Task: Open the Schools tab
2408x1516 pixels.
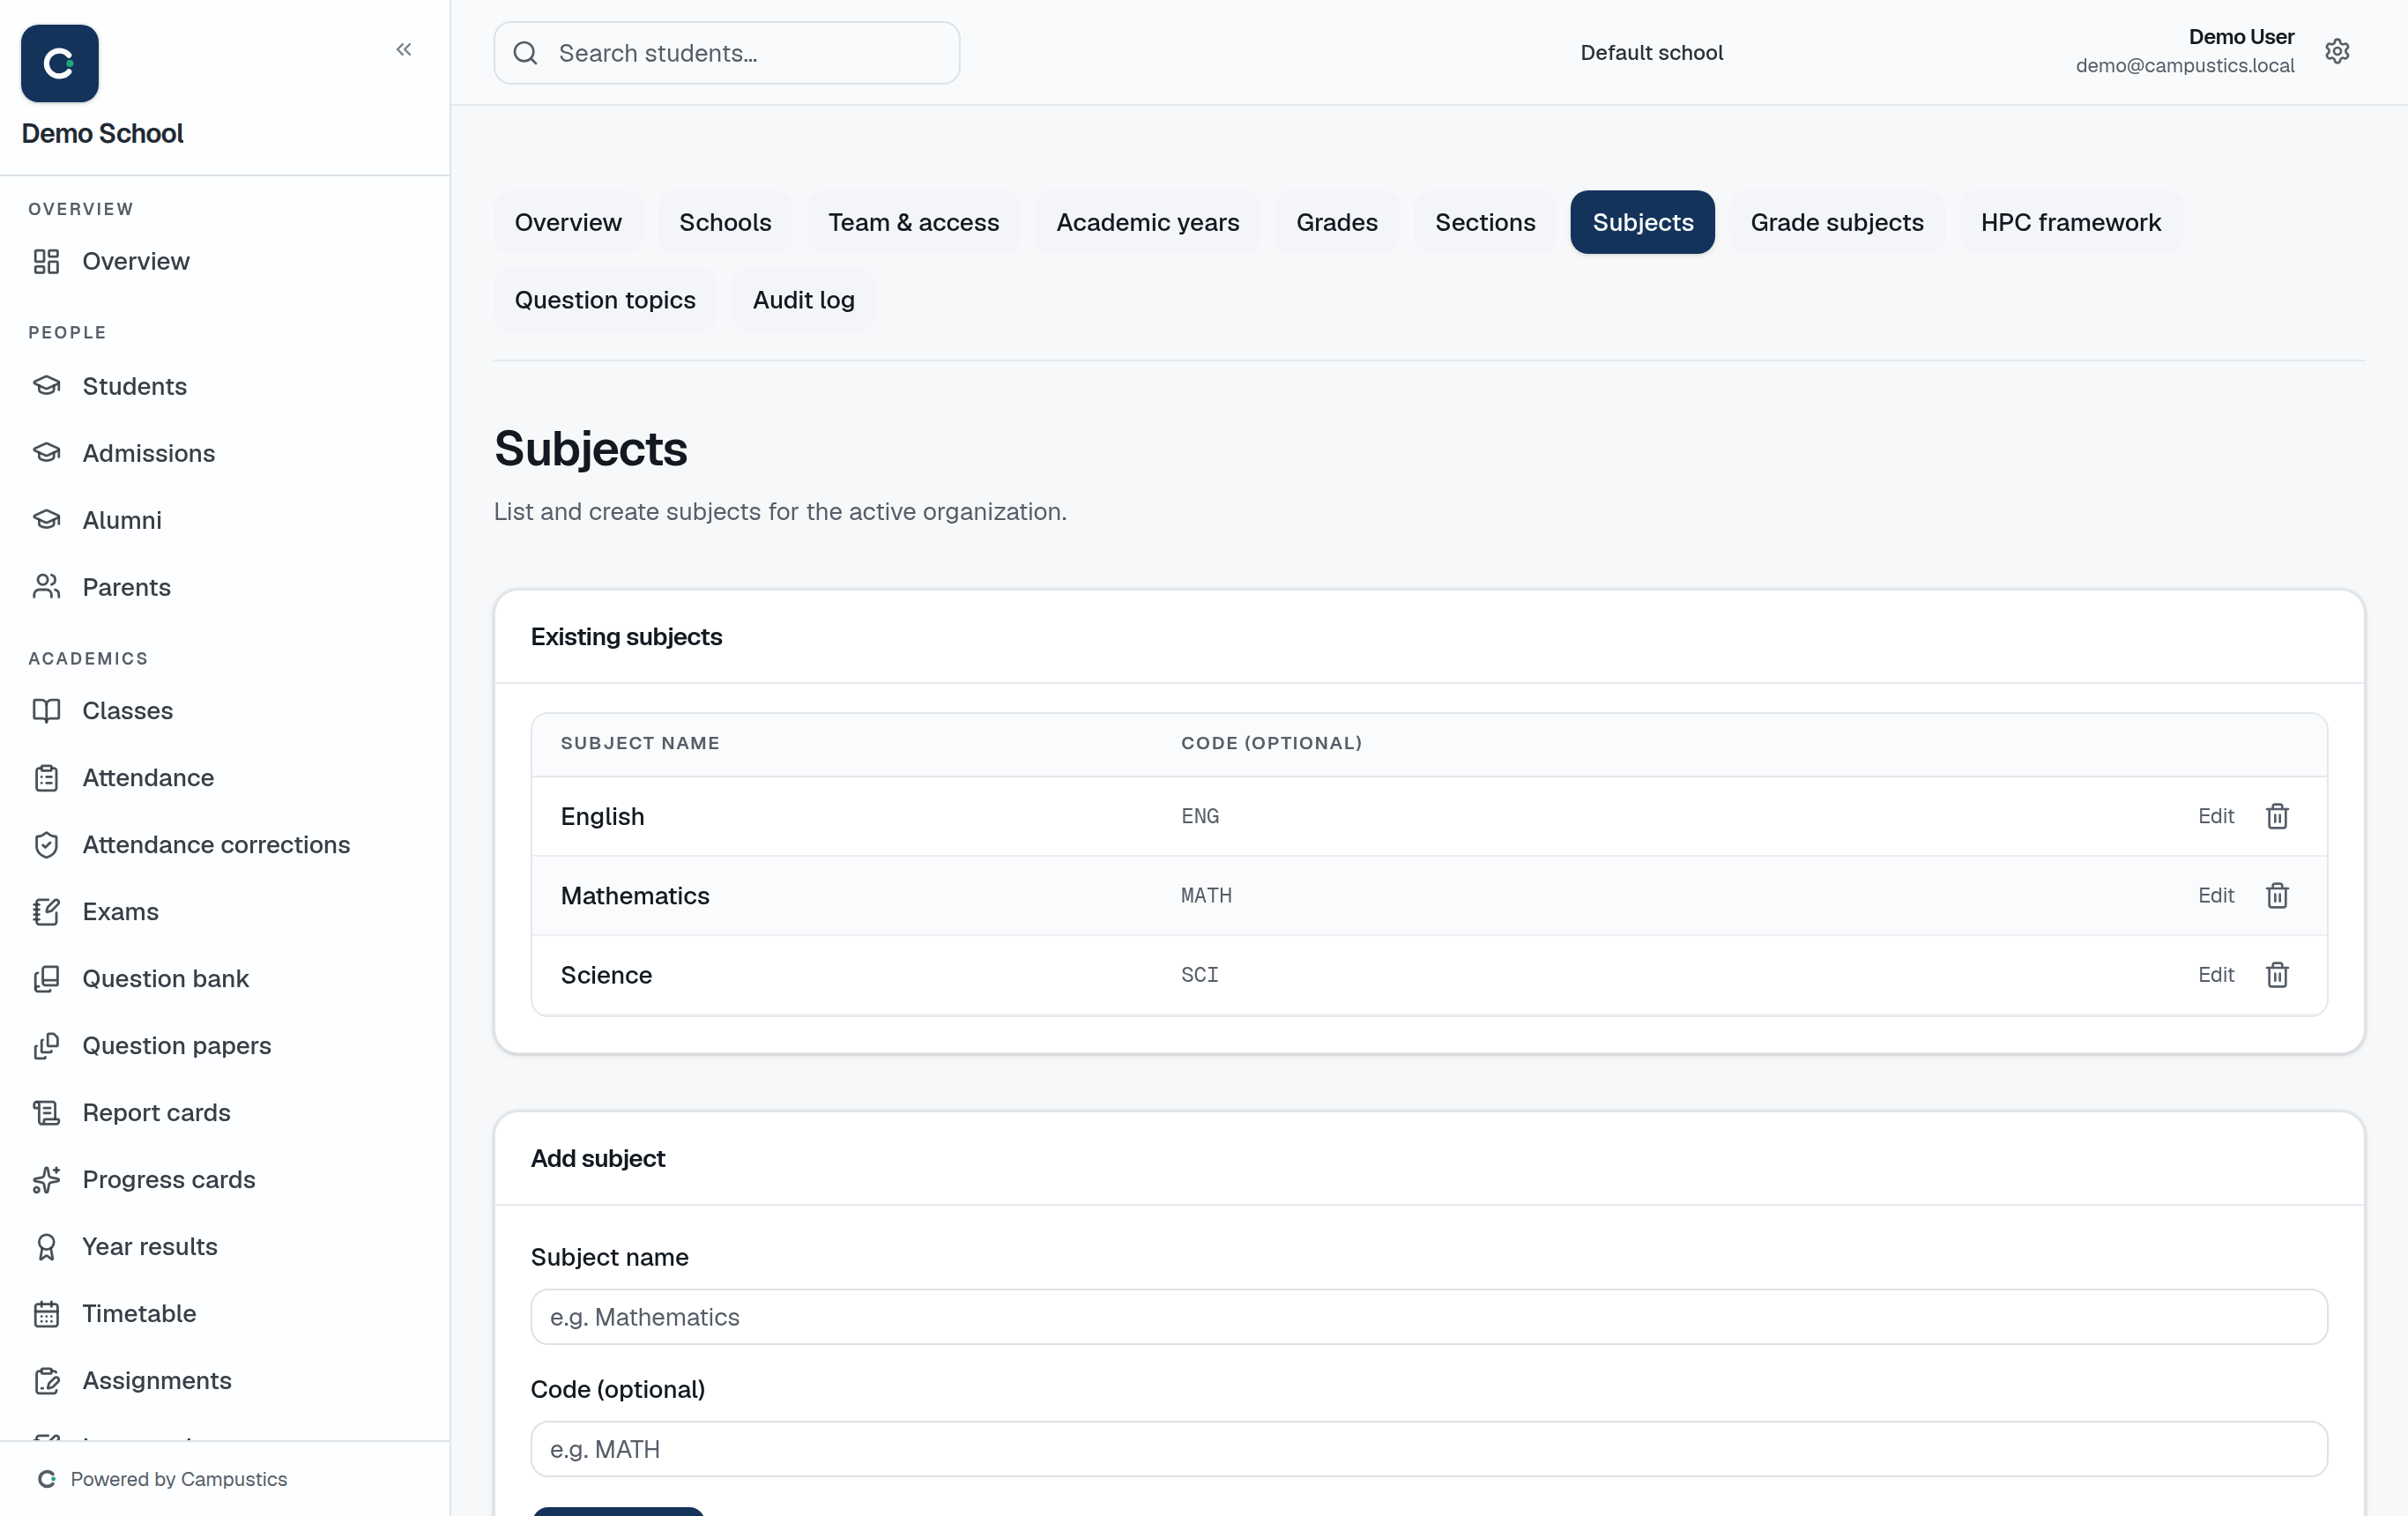Action: (725, 222)
